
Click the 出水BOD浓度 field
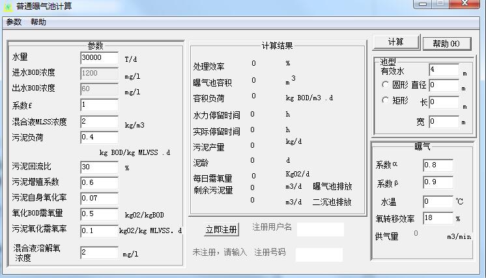(99, 89)
